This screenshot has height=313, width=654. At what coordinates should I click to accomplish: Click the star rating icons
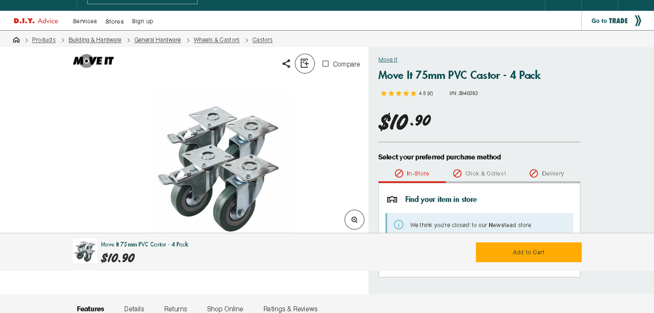398,93
